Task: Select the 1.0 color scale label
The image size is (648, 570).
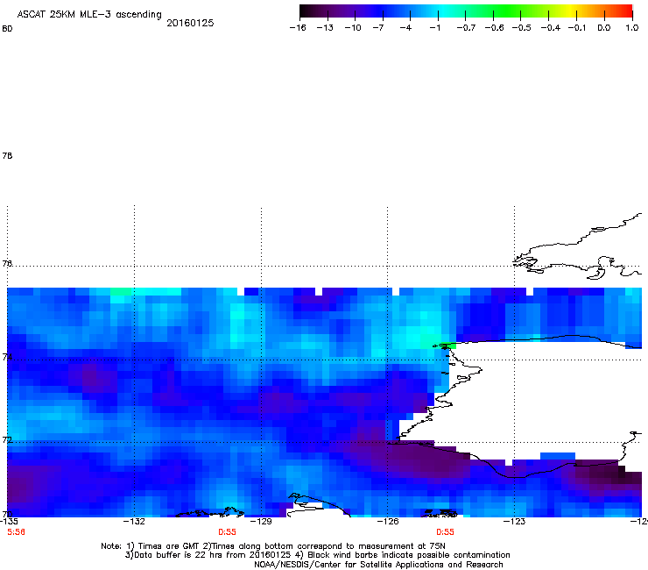Action: tap(632, 28)
